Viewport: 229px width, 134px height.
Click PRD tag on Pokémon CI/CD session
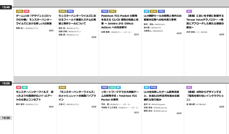(105, 11)
